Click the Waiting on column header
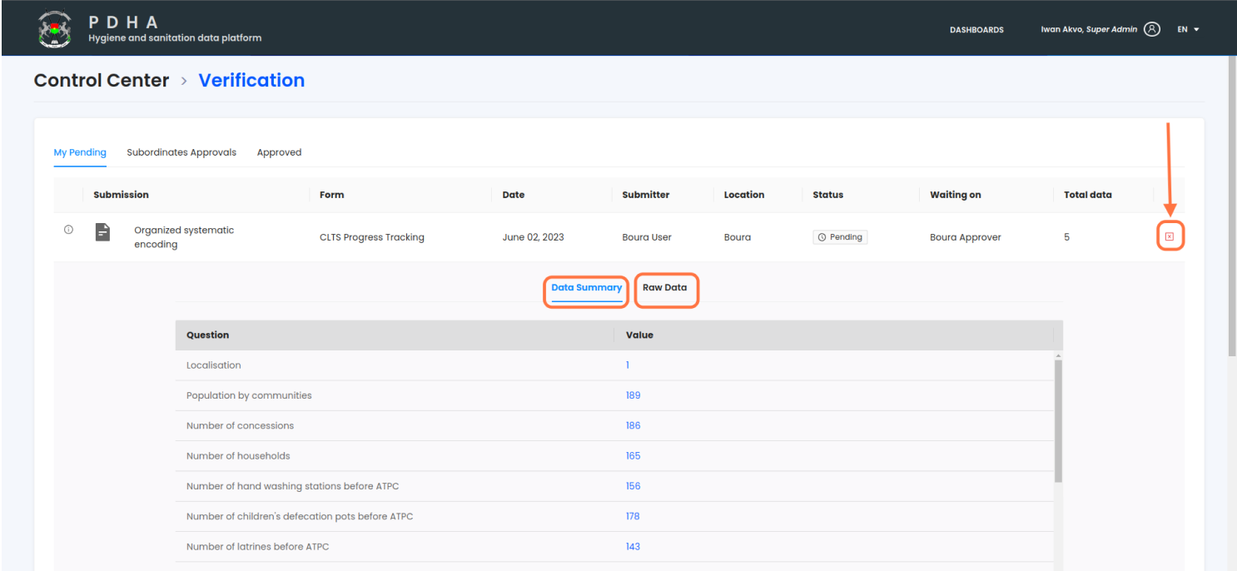This screenshot has width=1237, height=571. click(x=956, y=195)
